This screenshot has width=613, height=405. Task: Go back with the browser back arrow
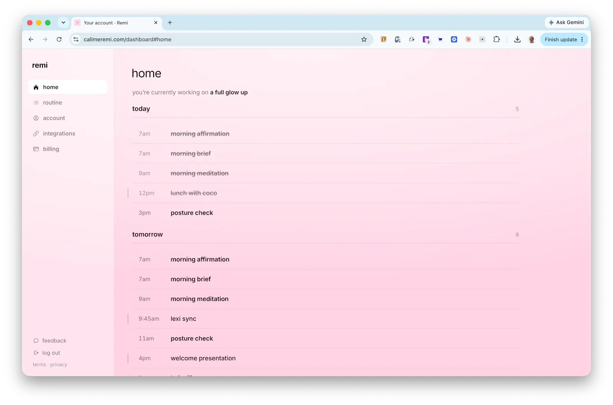(31, 39)
